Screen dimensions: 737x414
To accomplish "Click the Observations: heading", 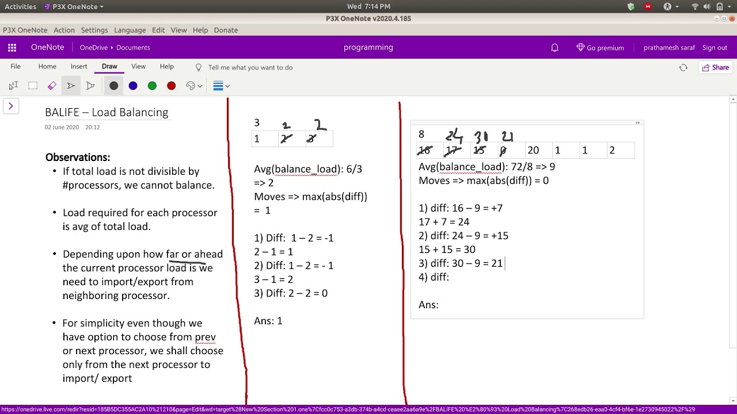I will pyautogui.click(x=78, y=157).
